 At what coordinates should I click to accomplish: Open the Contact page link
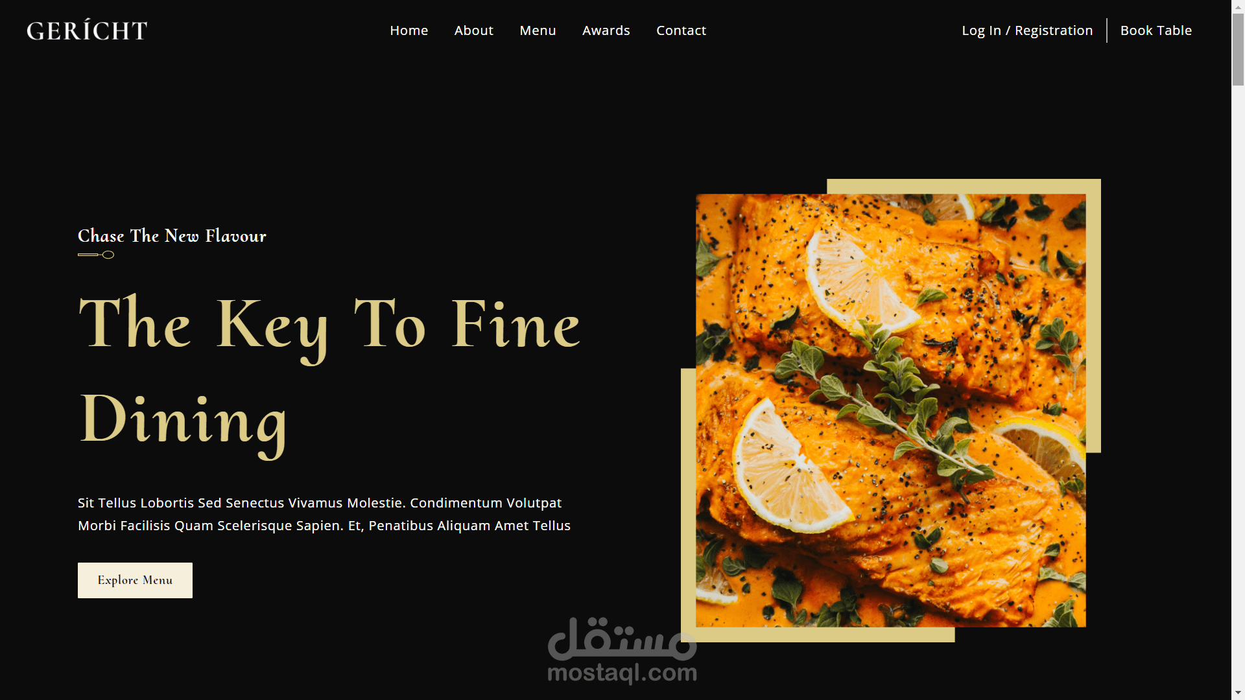[681, 30]
